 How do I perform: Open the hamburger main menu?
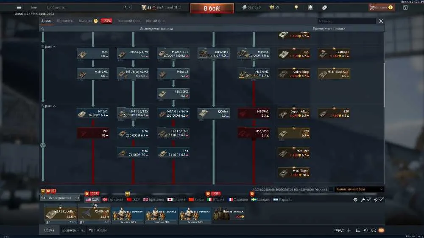tap(19, 8)
